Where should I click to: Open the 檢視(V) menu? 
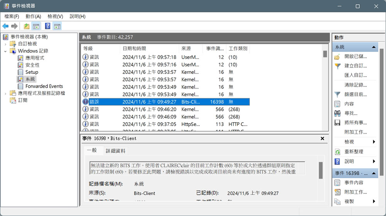click(x=55, y=17)
